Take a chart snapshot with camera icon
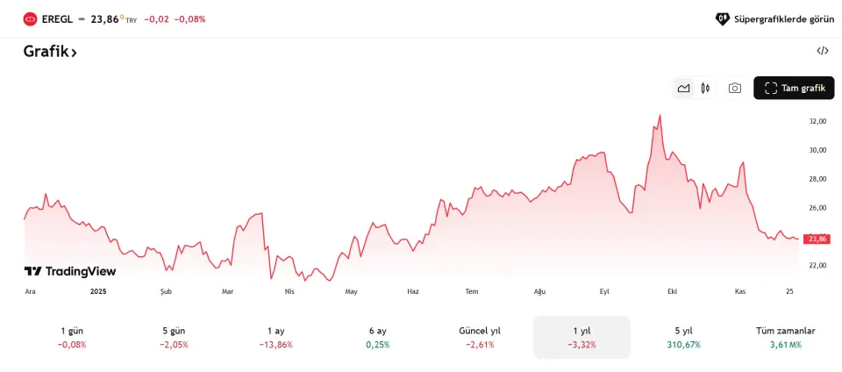This screenshot has width=842, height=372. point(735,88)
